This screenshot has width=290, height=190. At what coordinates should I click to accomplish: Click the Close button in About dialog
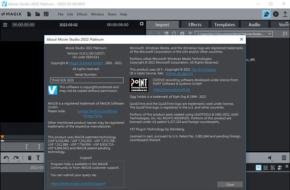pyautogui.click(x=230, y=185)
